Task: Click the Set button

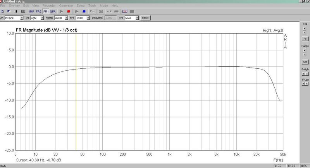Action: pos(305,62)
